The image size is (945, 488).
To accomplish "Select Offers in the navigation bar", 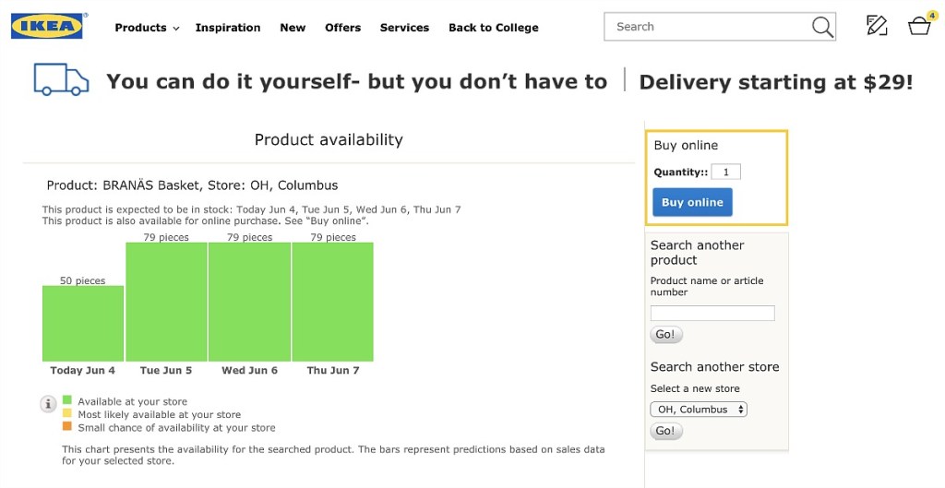I will pyautogui.click(x=342, y=28).
